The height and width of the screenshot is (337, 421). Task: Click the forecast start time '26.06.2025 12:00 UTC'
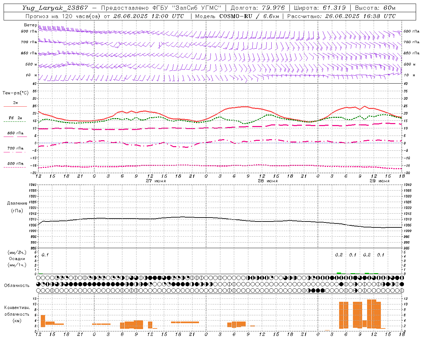[148, 16]
